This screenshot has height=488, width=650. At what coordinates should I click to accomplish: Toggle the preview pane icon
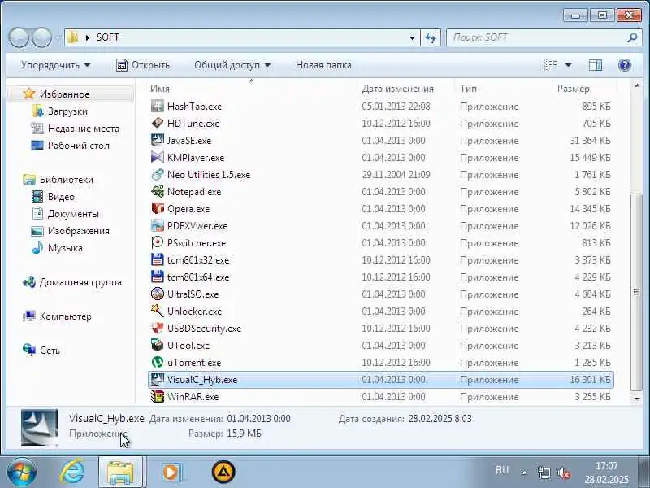click(x=596, y=65)
